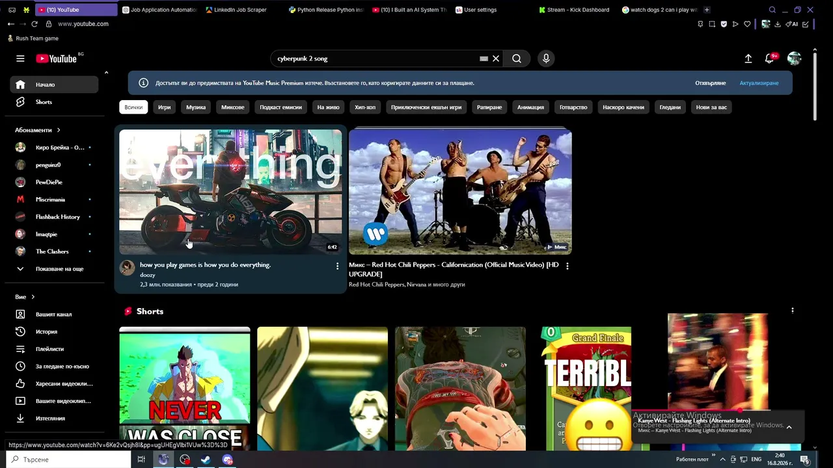Open the 'NEVER WAS CLOSE' short
Screen dimensions: 833x468
pos(185,389)
